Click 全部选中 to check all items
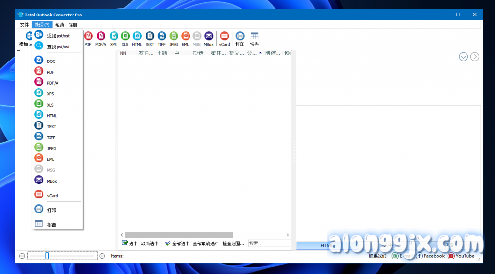This screenshot has height=274, width=495. click(177, 244)
